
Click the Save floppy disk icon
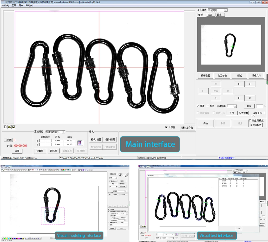[14, 127]
